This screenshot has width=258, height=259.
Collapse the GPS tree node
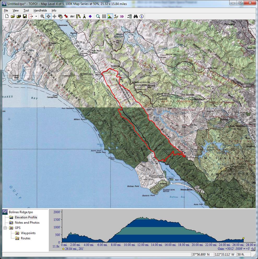pyautogui.click(x=5, y=228)
